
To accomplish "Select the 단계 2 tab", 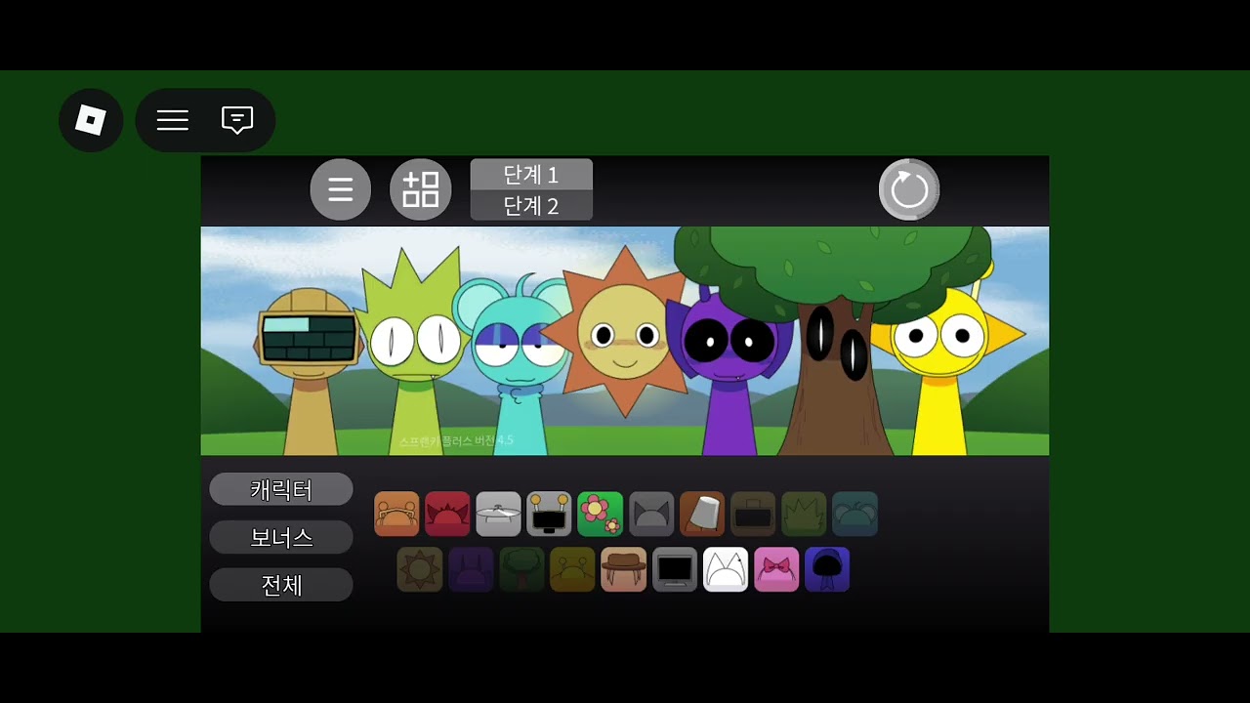I will click(531, 206).
